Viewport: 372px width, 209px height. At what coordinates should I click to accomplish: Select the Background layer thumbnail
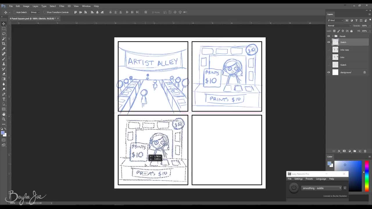click(x=335, y=72)
